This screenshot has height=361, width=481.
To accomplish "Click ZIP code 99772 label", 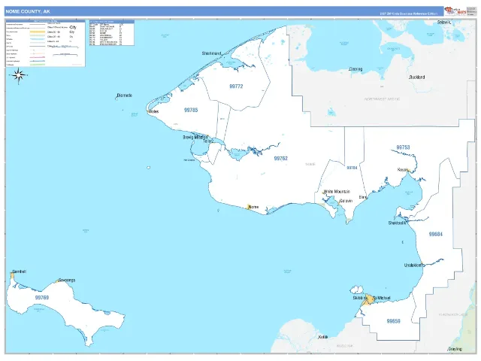I will 236,86.
